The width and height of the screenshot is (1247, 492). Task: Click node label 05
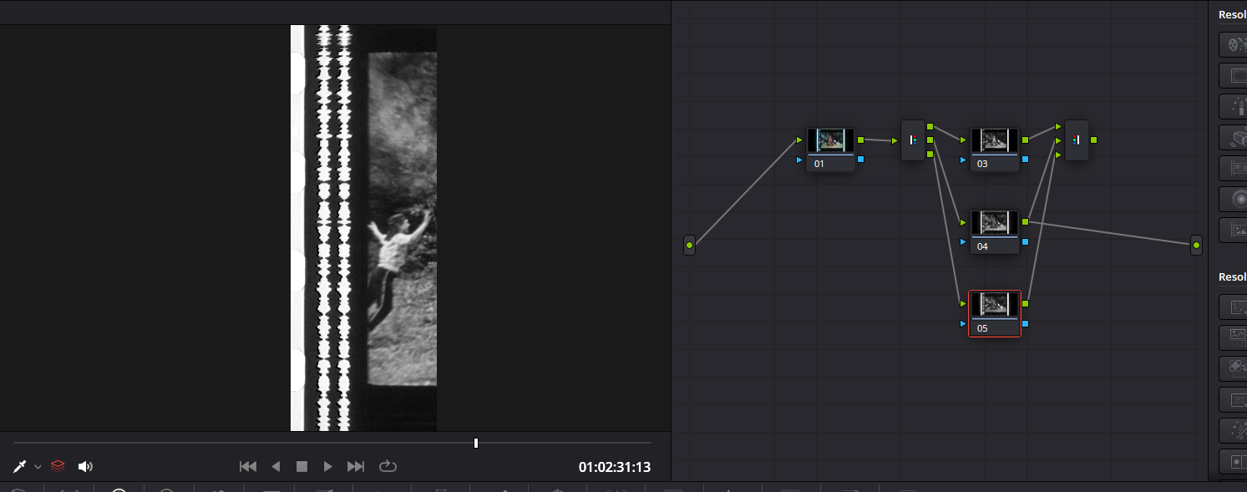[982, 328]
